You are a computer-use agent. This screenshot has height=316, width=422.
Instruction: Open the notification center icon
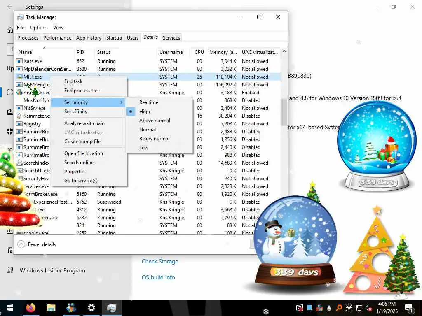tap(408, 308)
